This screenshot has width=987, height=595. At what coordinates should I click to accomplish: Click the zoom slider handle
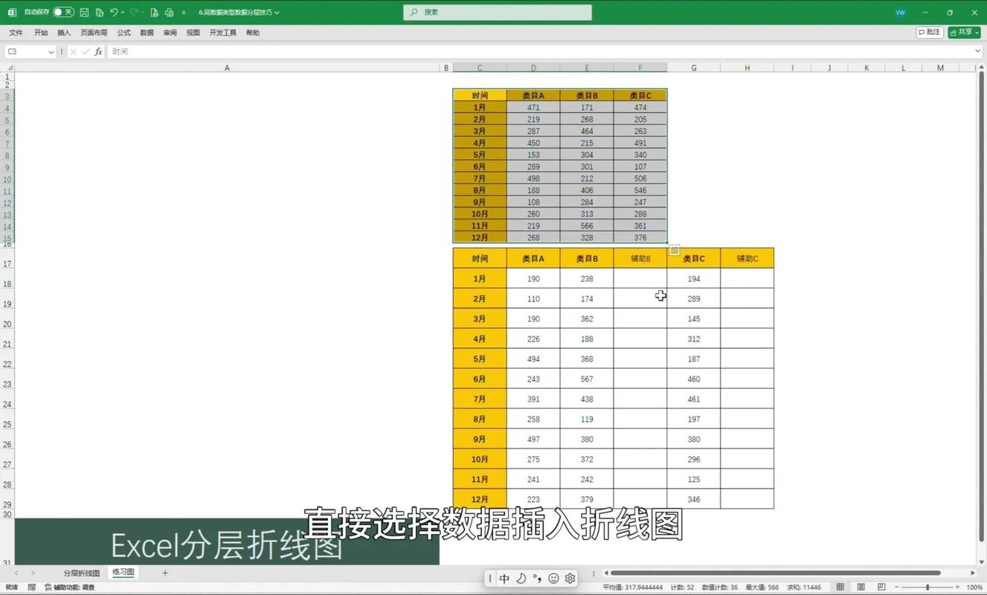(x=927, y=588)
